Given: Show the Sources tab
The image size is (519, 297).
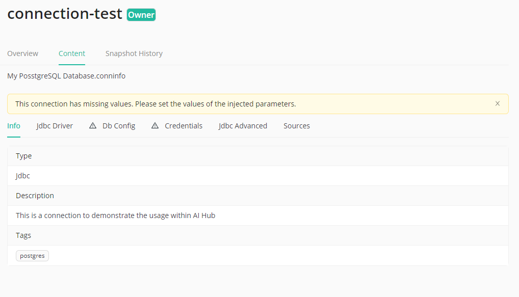Looking at the screenshot, I should (x=297, y=126).
